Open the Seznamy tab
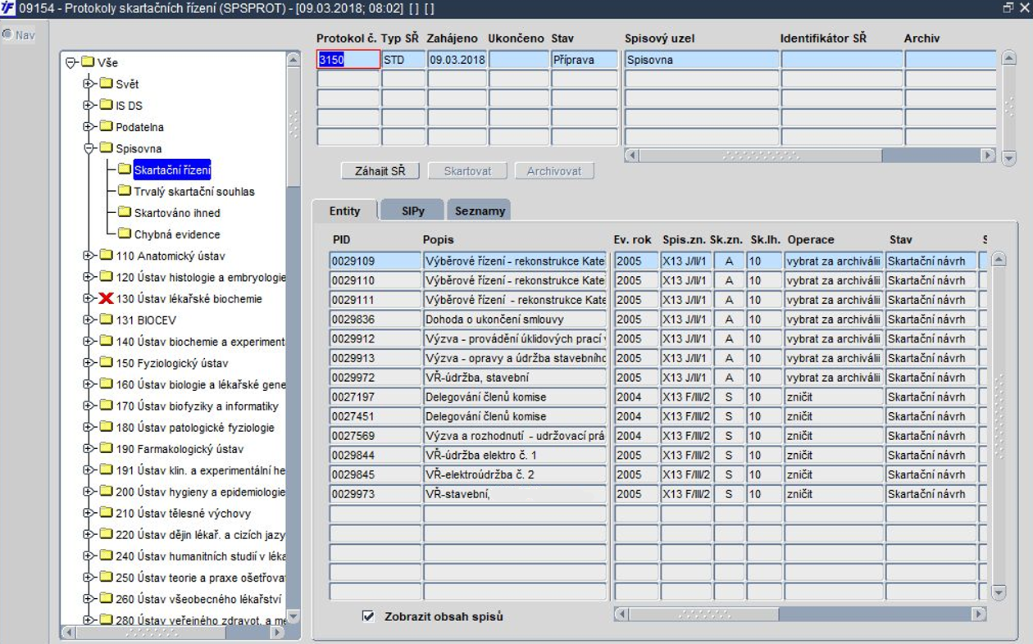This screenshot has height=644, width=1033. 480,211
